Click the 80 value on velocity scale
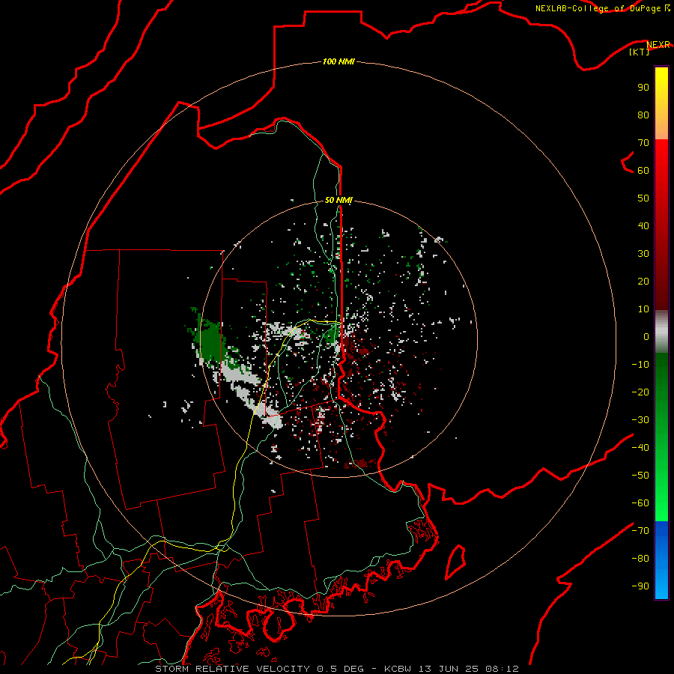 [x=643, y=115]
